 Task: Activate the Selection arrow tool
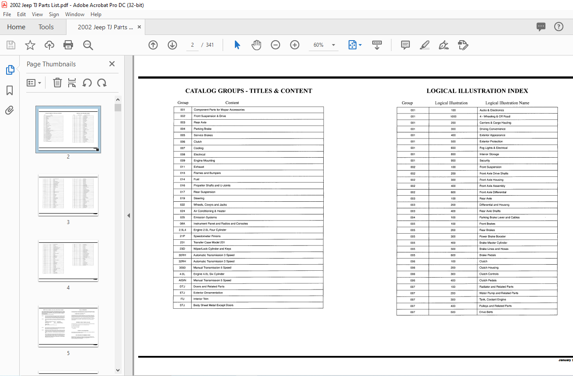click(237, 45)
